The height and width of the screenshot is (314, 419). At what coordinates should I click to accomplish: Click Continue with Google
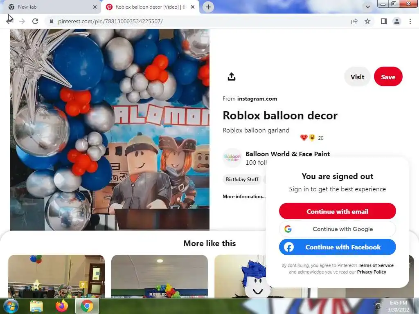point(338,229)
